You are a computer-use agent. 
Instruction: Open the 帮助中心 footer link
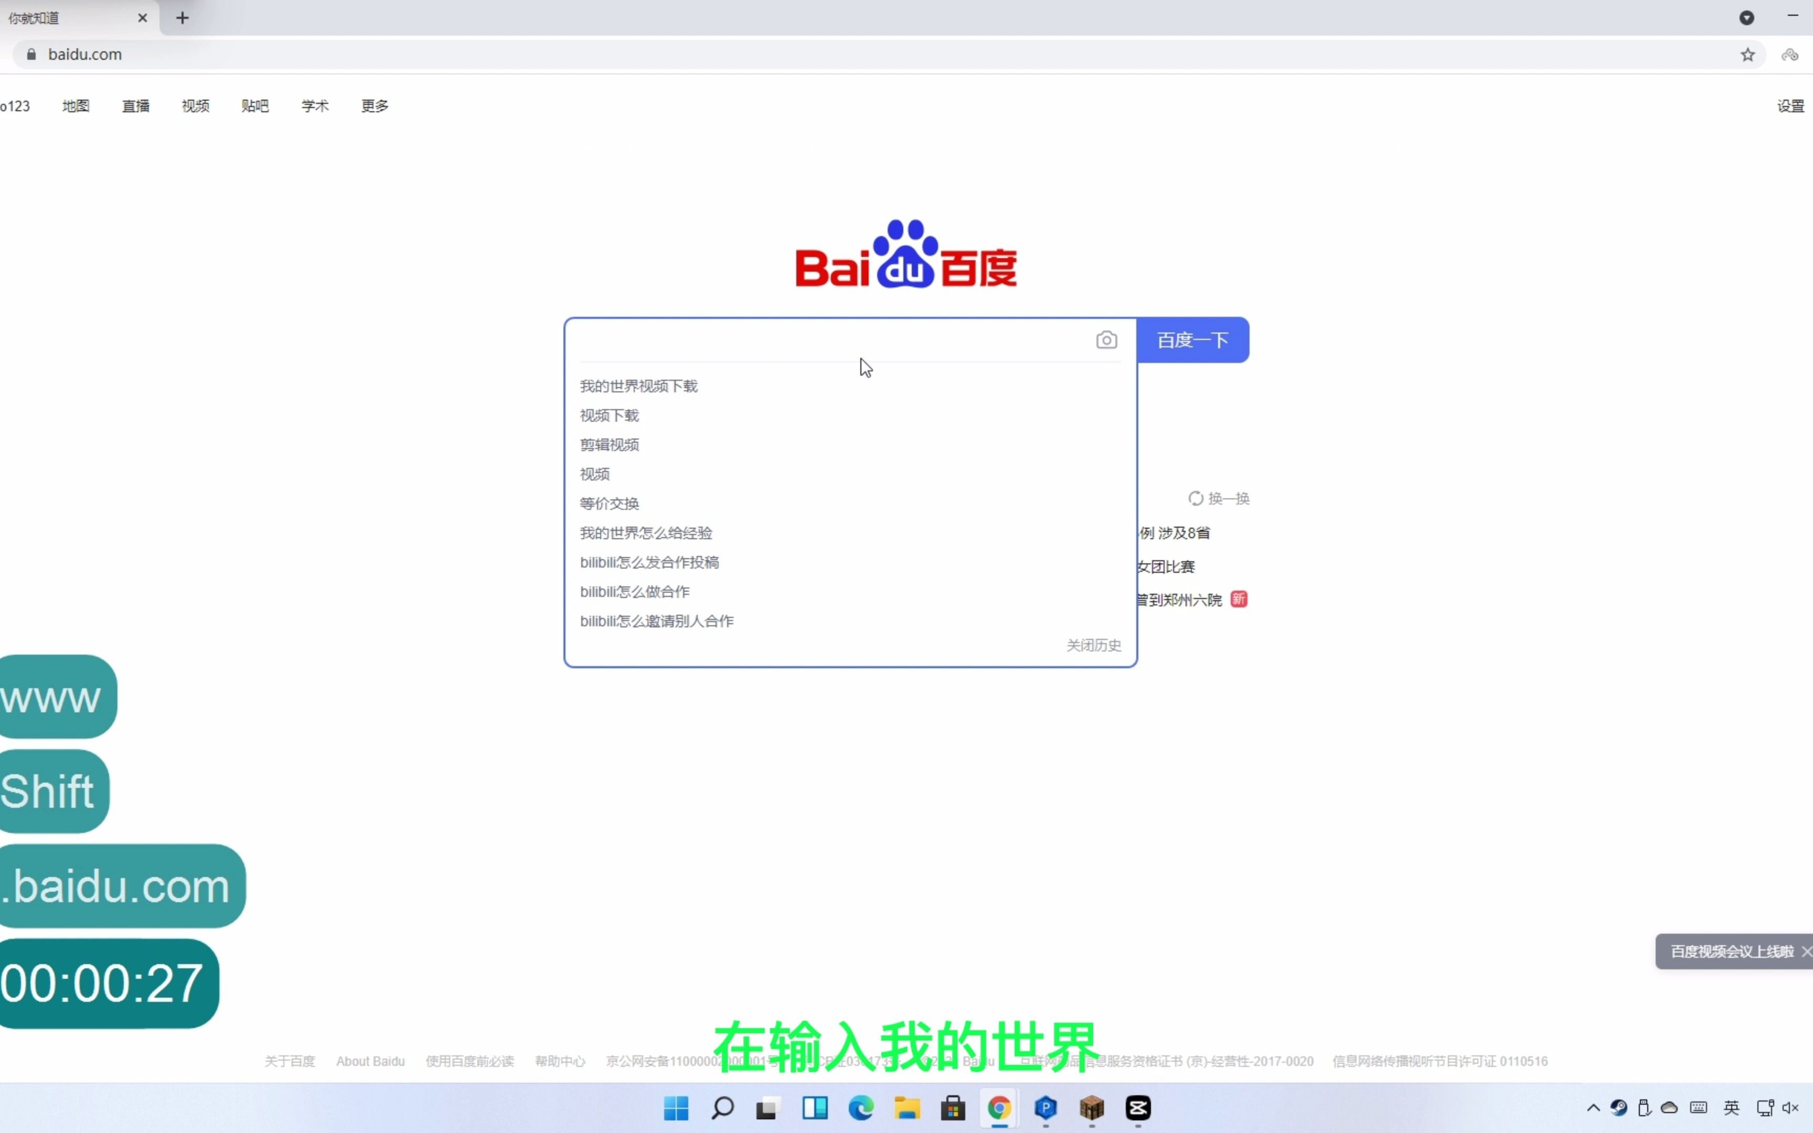click(x=560, y=1061)
